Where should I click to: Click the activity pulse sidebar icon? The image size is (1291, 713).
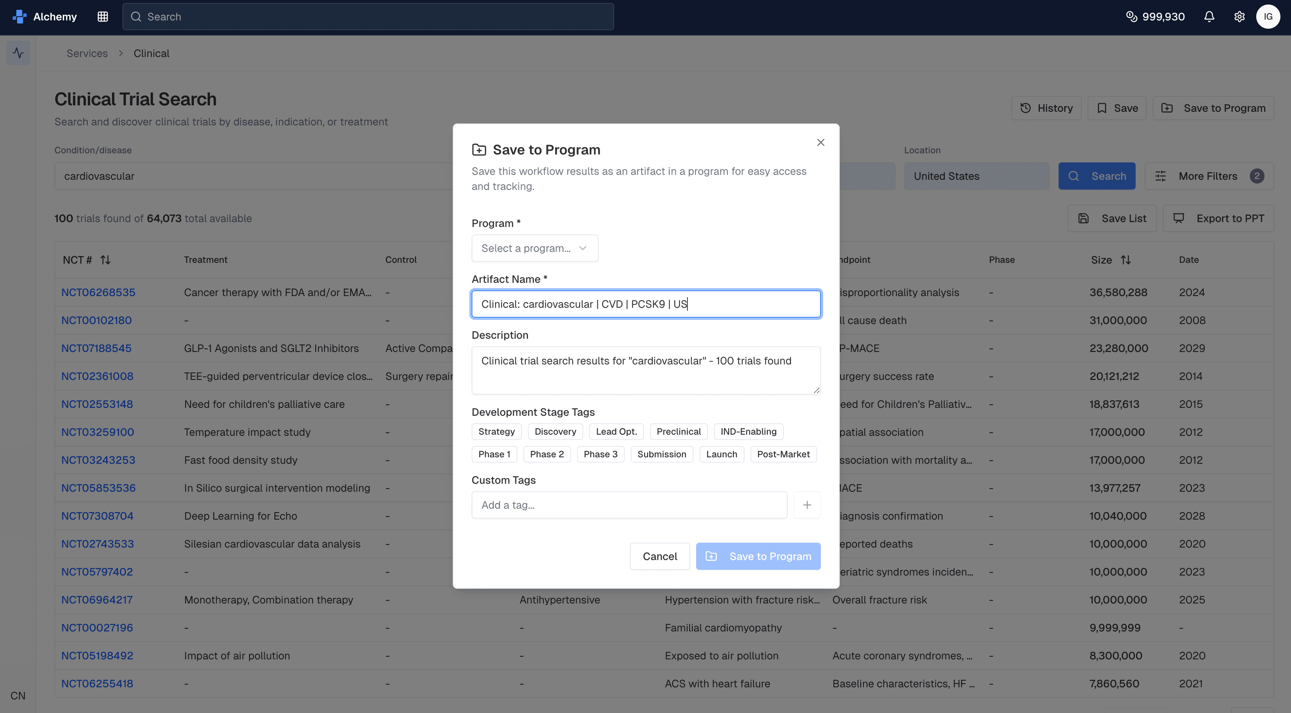(x=18, y=53)
